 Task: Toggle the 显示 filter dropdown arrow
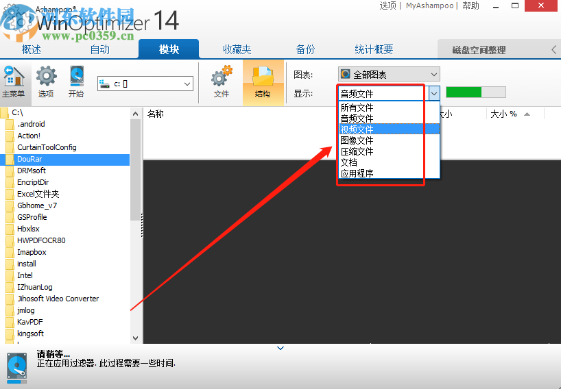[x=434, y=94]
